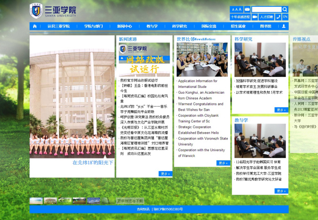
Task: Open 'Cooperation with Voronezh State University' link
Action: tap(203, 141)
